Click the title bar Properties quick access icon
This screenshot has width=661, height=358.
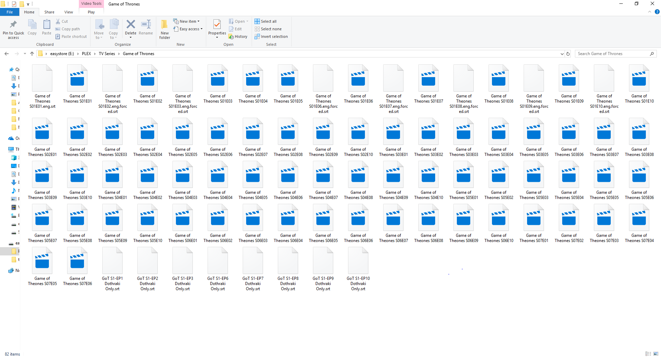pyautogui.click(x=14, y=4)
